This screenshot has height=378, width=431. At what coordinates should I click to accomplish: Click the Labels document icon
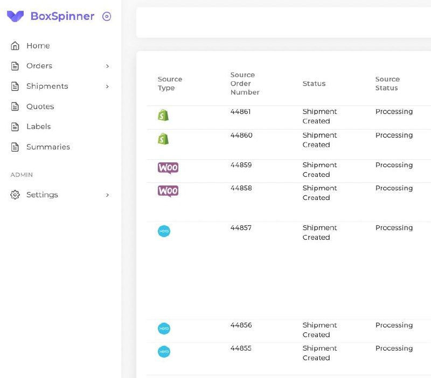(15, 127)
